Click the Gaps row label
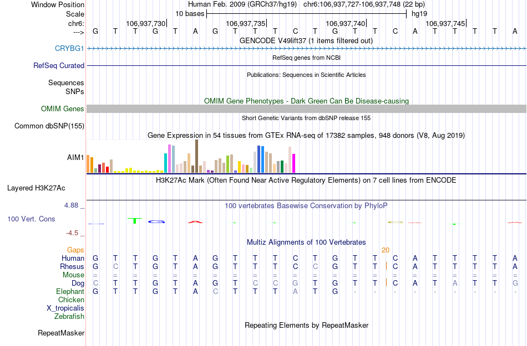This screenshot has height=346, width=527. tap(75, 250)
